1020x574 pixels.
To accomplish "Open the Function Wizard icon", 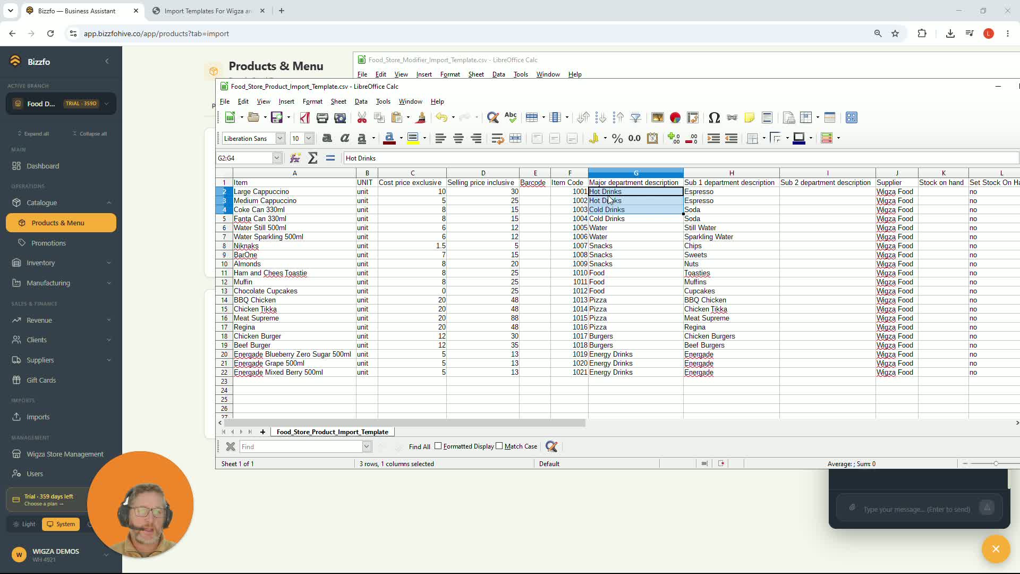I will pos(295,158).
